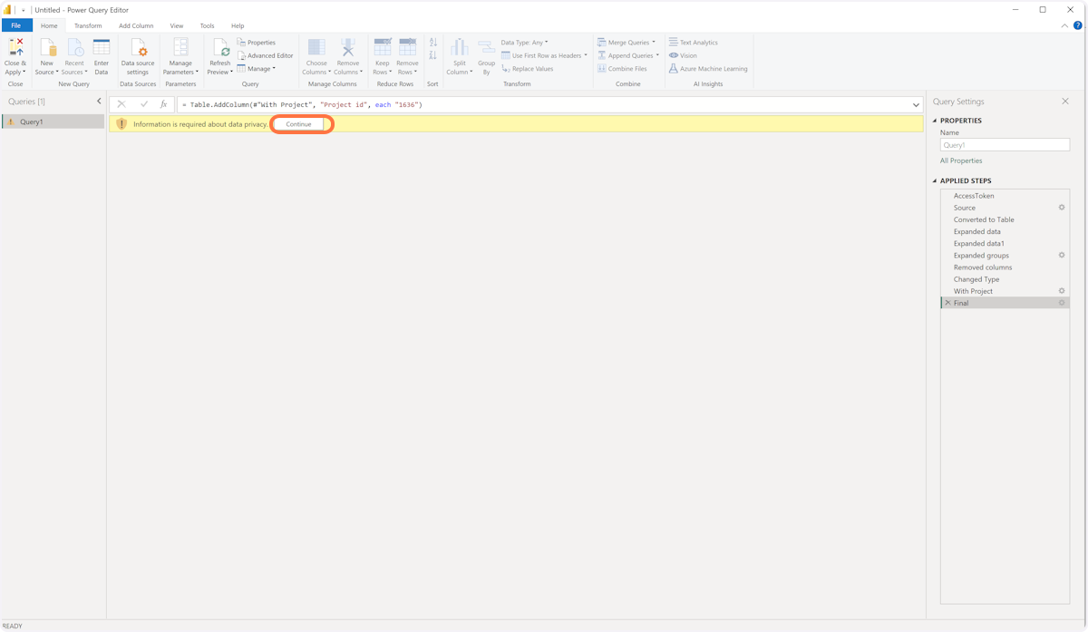This screenshot has width=1088, height=632.
Task: Open the Quick Access Toolbar customize dropdown
Action: point(24,10)
